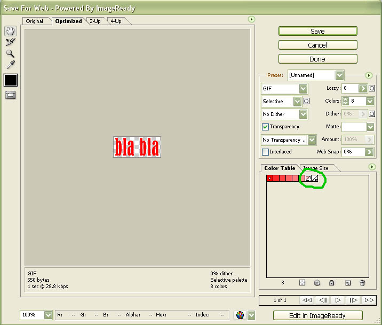Open the browser selection dropdown arrow
The width and height of the screenshot is (382, 325).
click(x=251, y=315)
